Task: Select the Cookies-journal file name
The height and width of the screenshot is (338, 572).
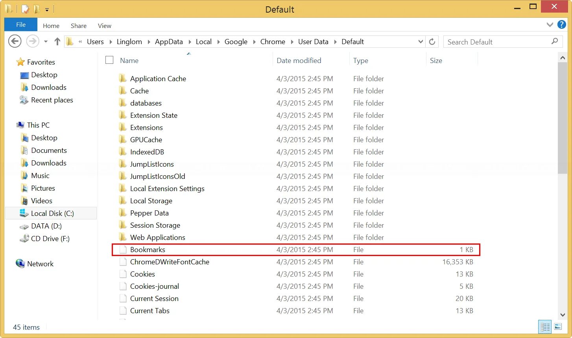Action: point(155,286)
